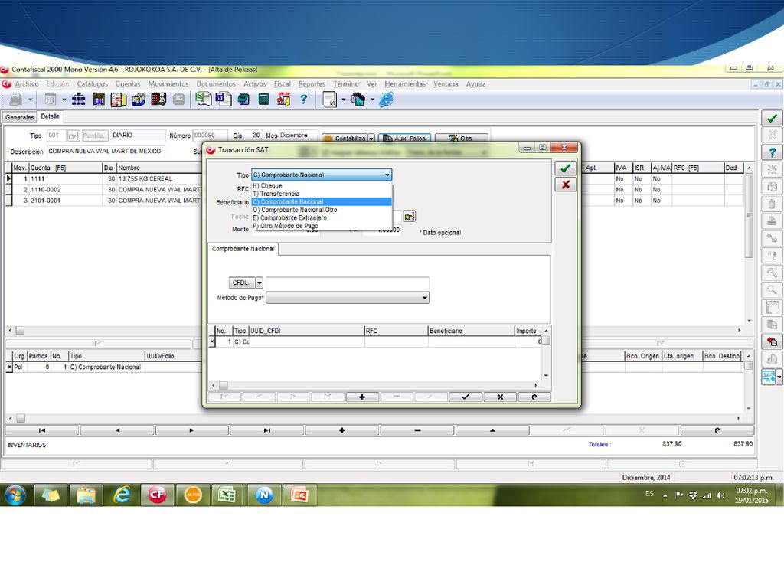The image size is (784, 588).
Task: Expand the Contabiliza button dropdown arrow
Action: tap(371, 139)
